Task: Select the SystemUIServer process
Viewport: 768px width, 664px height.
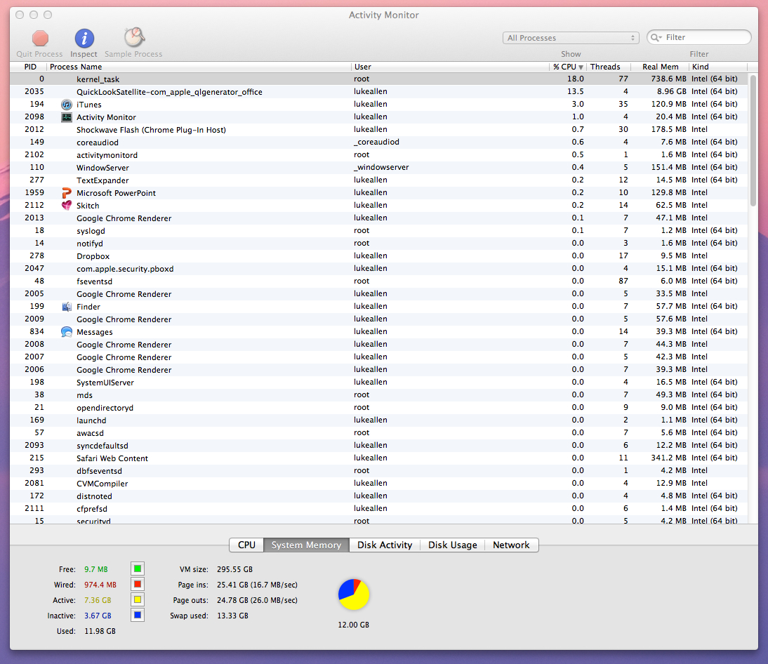Action: pyautogui.click(x=378, y=383)
